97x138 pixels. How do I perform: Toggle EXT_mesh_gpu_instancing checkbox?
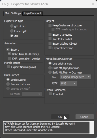[x=53, y=29]
